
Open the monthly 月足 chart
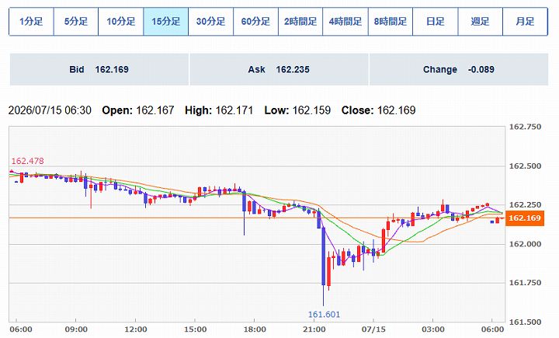click(525, 22)
